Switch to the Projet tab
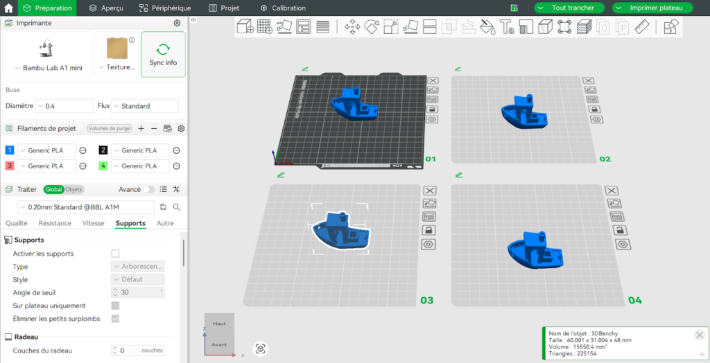This screenshot has width=710, height=363. pos(224,8)
